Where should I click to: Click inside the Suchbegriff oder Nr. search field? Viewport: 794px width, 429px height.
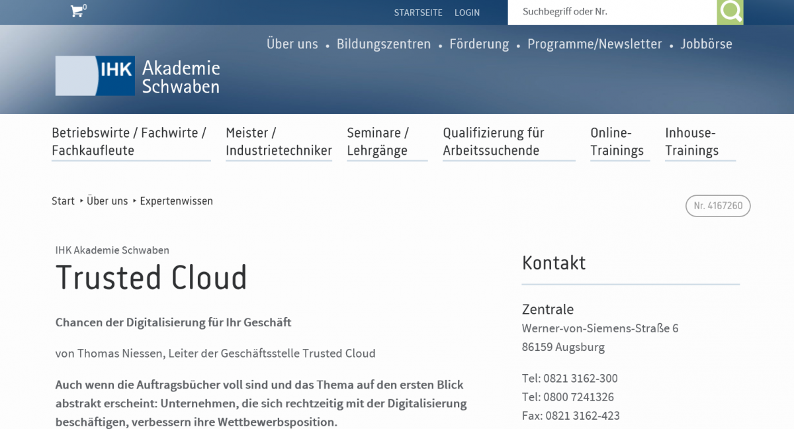[609, 11]
